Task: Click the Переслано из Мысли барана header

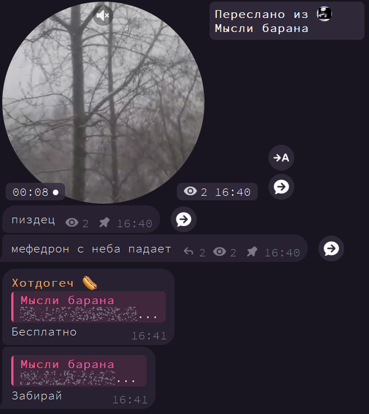Action: coord(287,21)
